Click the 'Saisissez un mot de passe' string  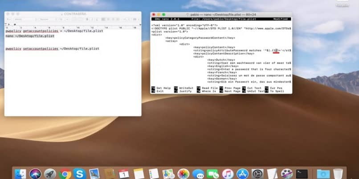(249, 76)
